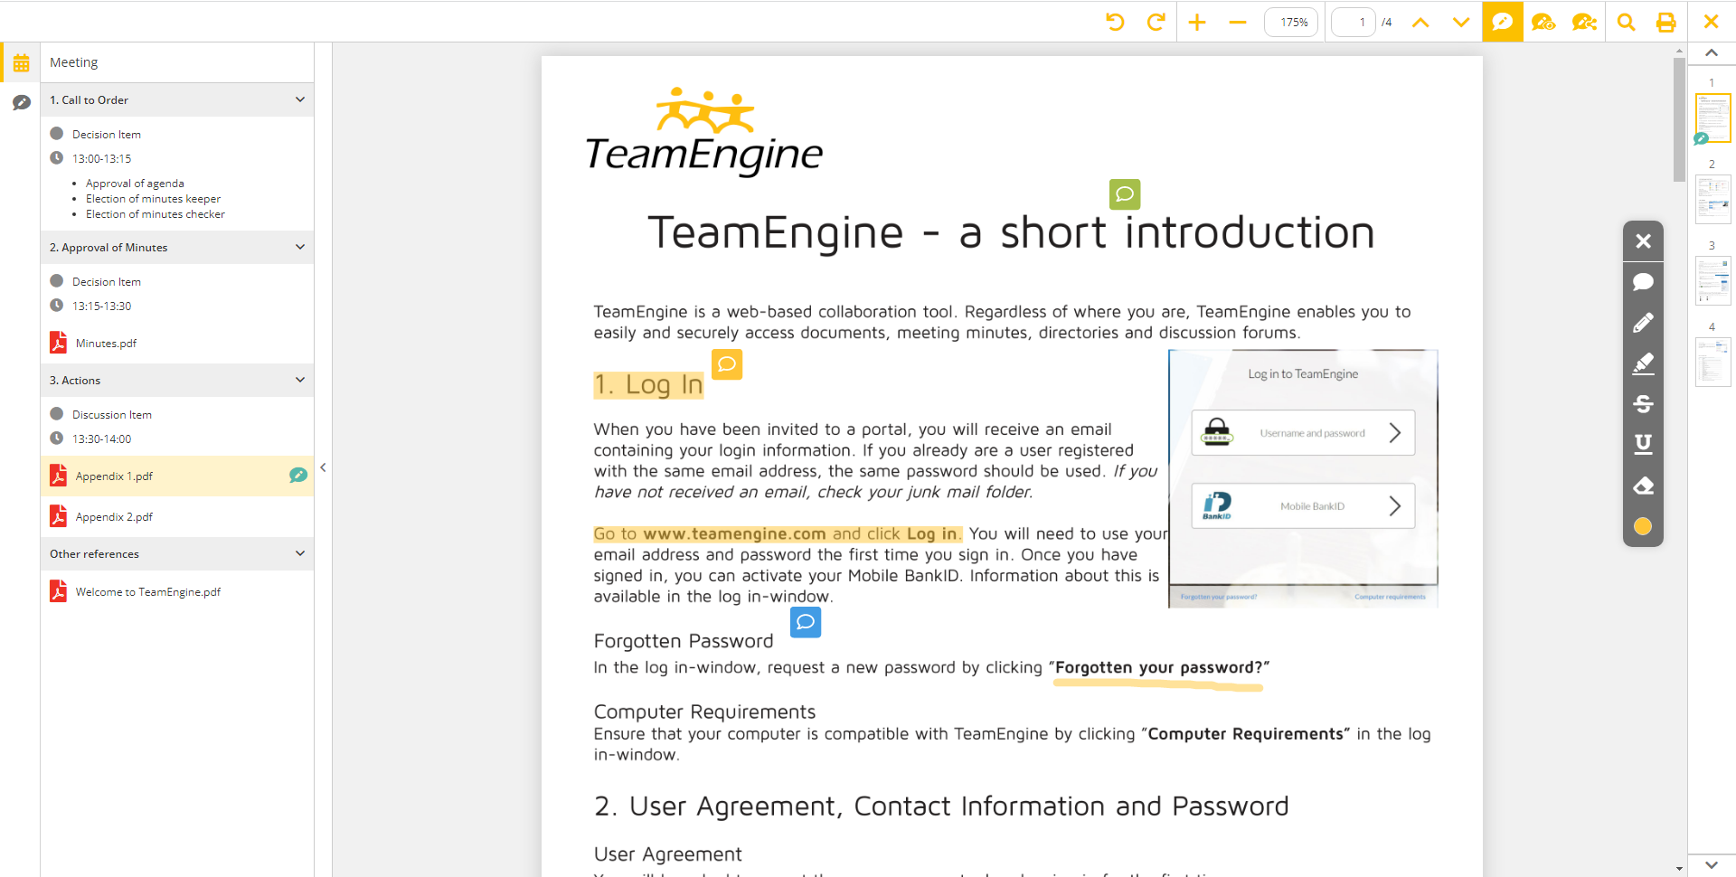Click the Approval of agenda bullet

point(135,184)
